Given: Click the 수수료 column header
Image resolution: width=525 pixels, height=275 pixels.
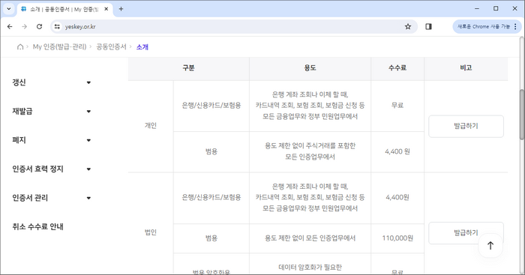Looking at the screenshot, I should pyautogui.click(x=397, y=68).
